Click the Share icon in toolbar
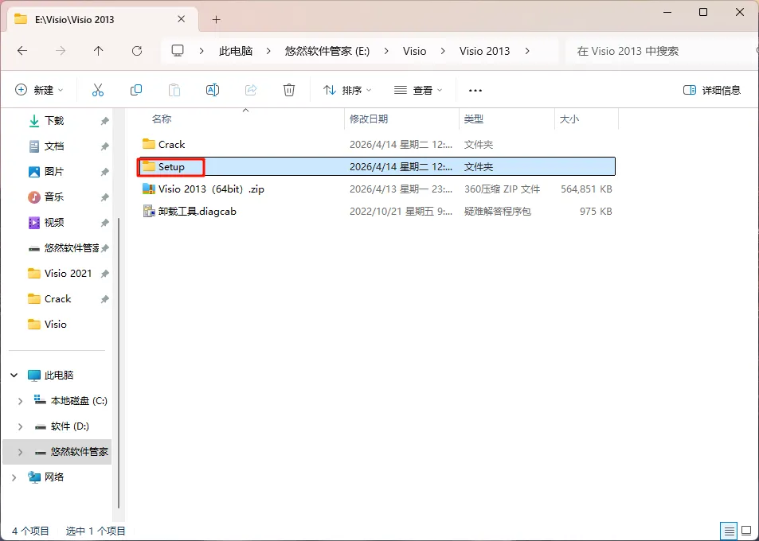759x541 pixels. click(251, 90)
